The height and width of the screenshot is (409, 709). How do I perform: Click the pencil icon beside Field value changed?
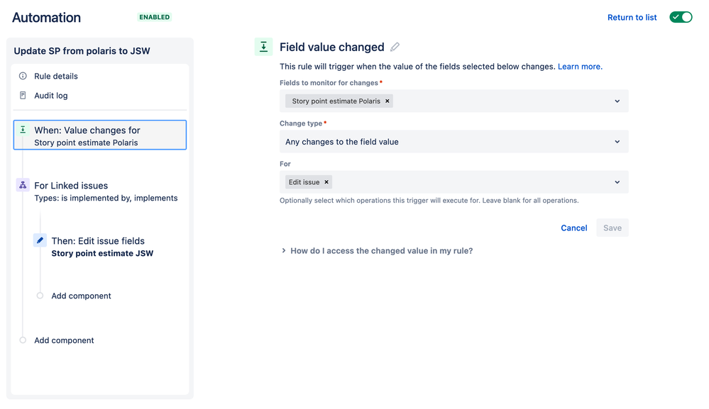point(395,47)
